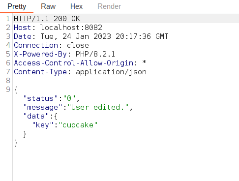Click the Host header name

[23, 28]
